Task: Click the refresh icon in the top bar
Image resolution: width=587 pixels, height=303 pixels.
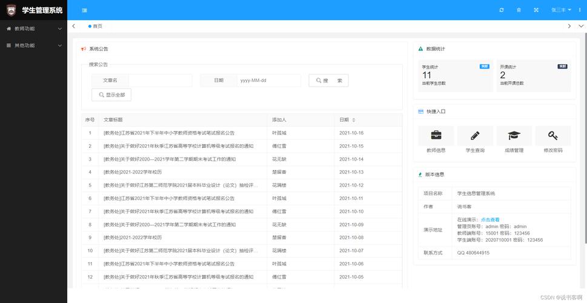Action: pyautogui.click(x=502, y=10)
